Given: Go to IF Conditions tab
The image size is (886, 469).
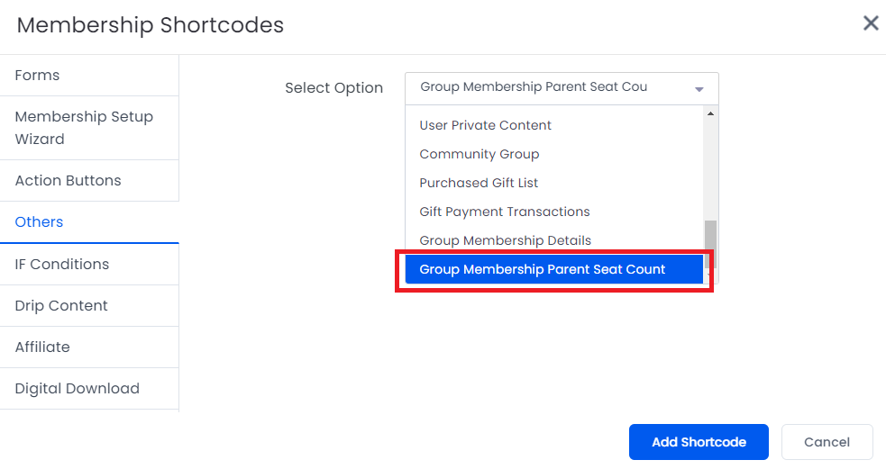Looking at the screenshot, I should (61, 265).
